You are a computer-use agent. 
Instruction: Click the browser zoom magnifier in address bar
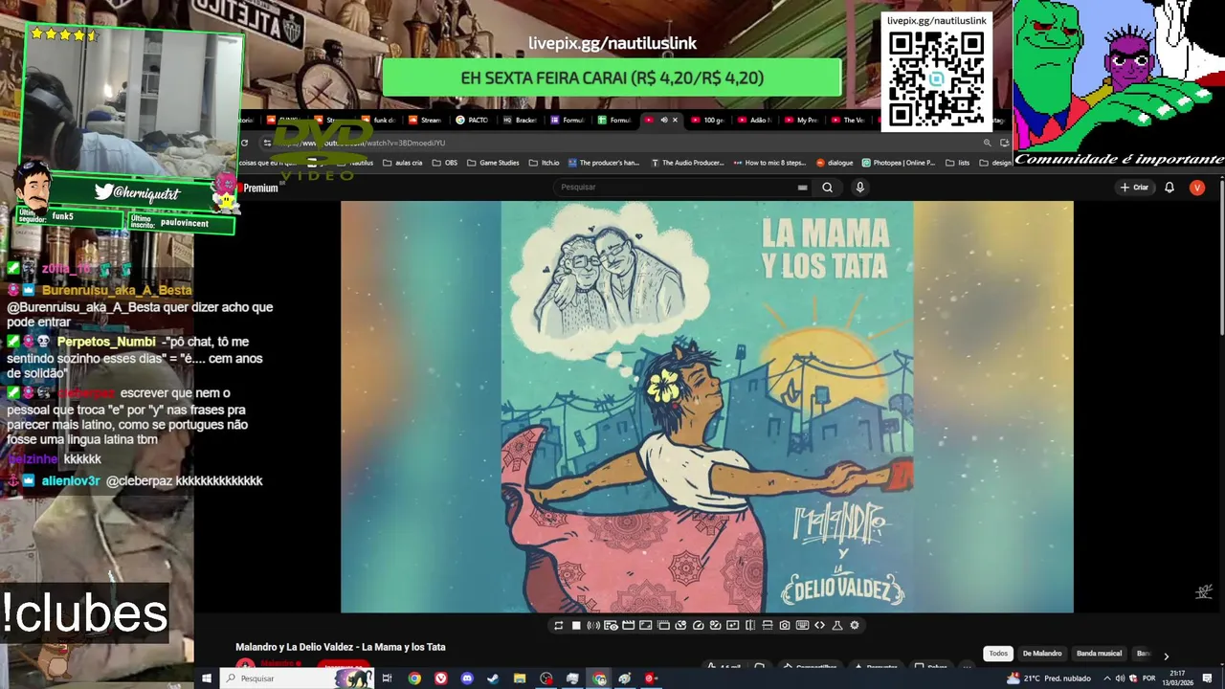(x=987, y=143)
